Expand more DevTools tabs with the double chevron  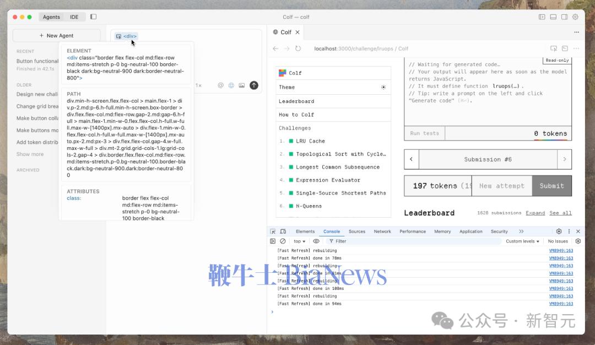click(x=521, y=231)
